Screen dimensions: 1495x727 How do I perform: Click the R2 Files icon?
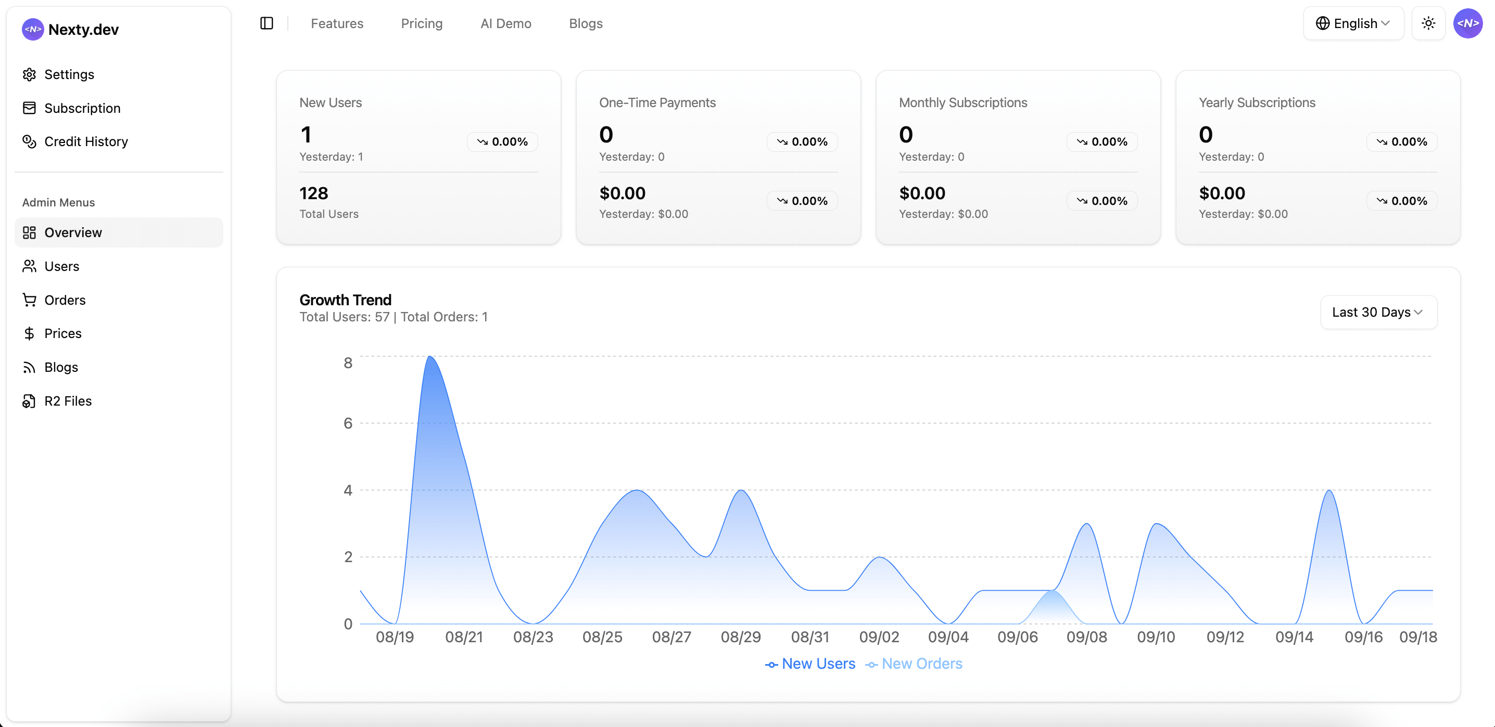(29, 400)
